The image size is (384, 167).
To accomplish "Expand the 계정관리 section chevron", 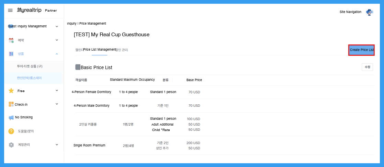I will (57, 144).
